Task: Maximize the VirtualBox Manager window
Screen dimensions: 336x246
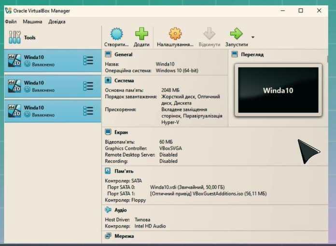Action: pos(301,11)
